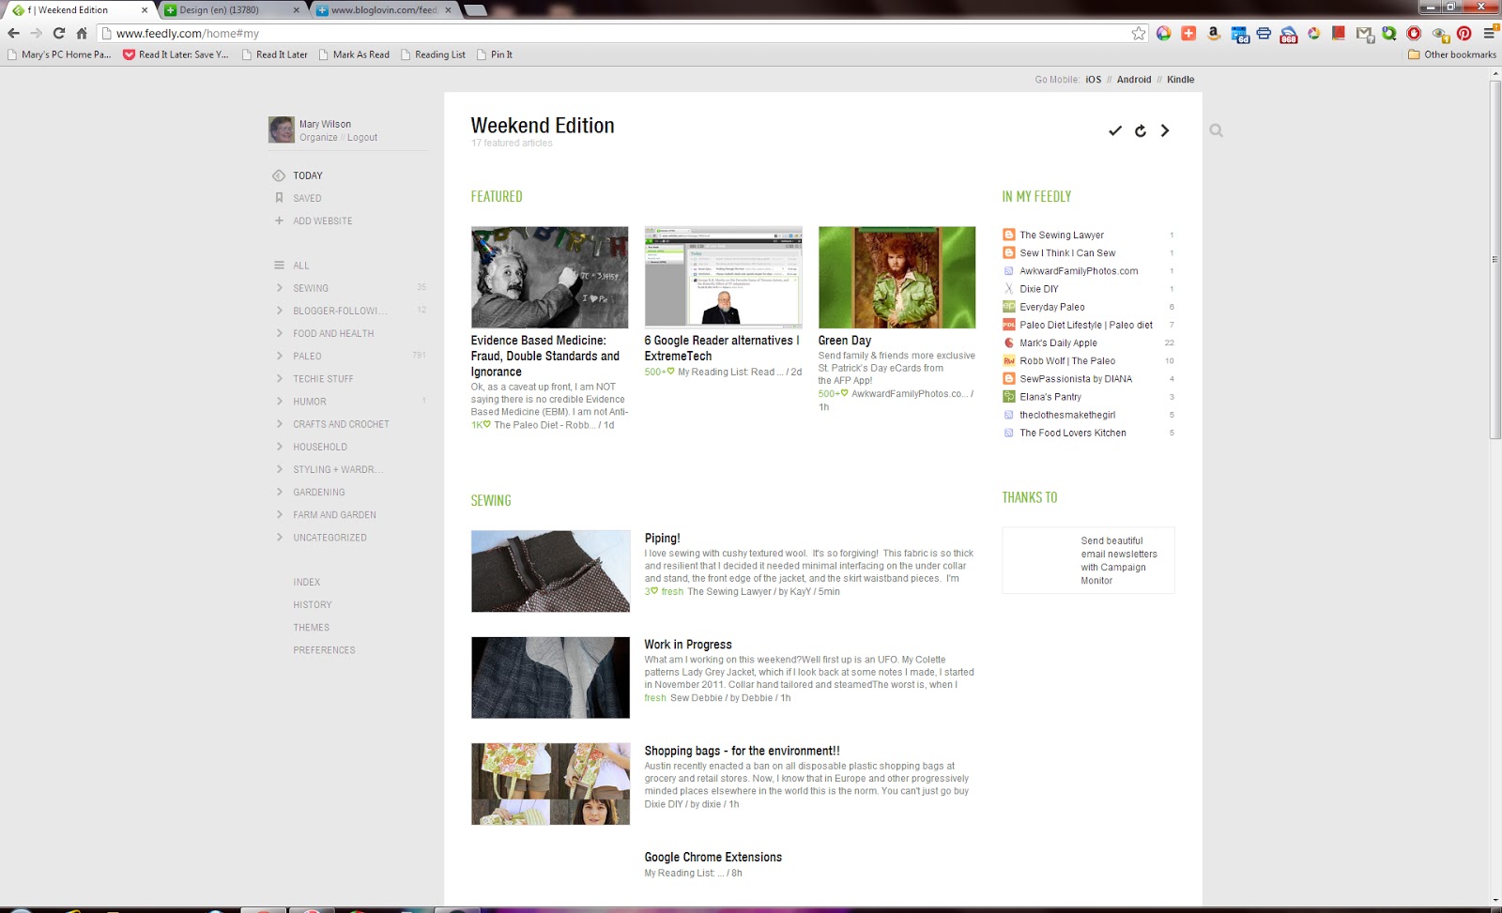1502x913 pixels.
Task: Click the Today clock icon
Action: click(279, 175)
